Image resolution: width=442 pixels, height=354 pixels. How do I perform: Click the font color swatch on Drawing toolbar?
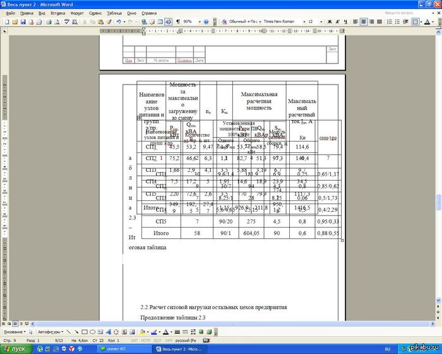[x=165, y=331]
